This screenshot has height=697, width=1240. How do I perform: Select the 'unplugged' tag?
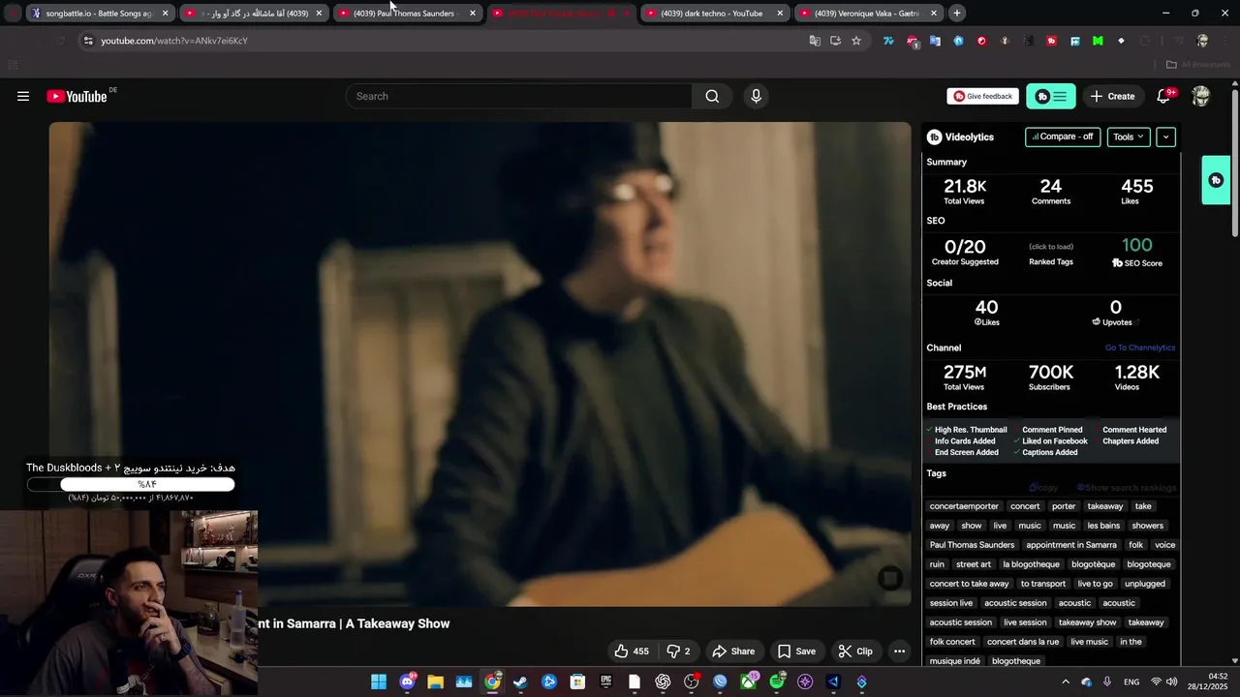pos(1145,584)
